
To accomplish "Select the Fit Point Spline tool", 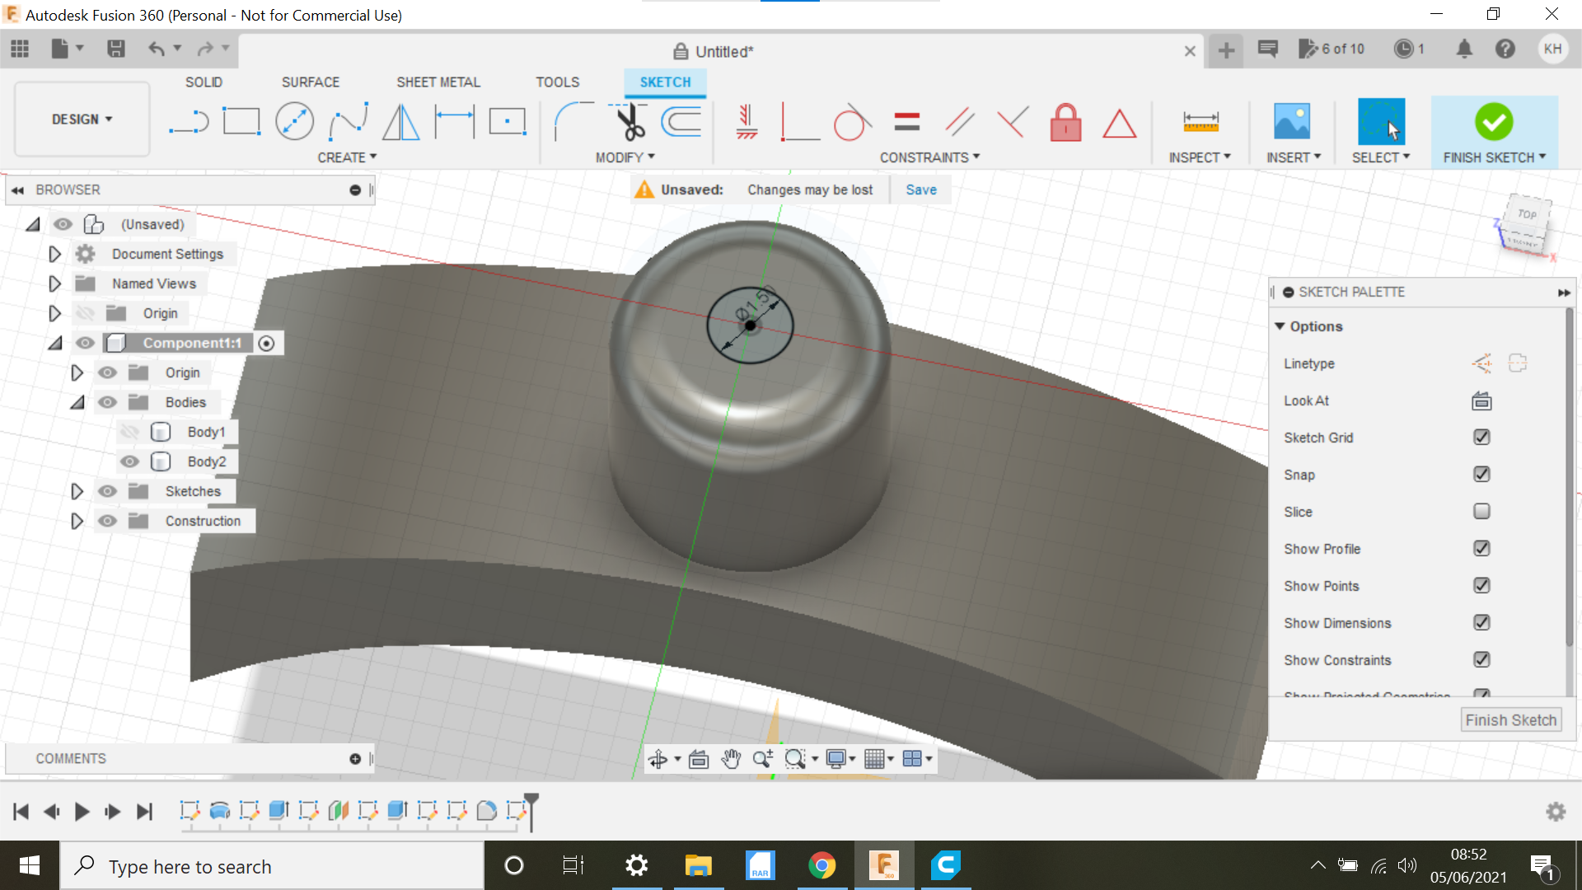I will coord(348,120).
